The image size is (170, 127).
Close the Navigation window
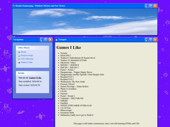pos(50,40)
